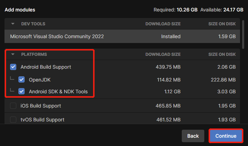Click the Available 24.17 GB text
This screenshot has width=248, height=146.
(222, 10)
